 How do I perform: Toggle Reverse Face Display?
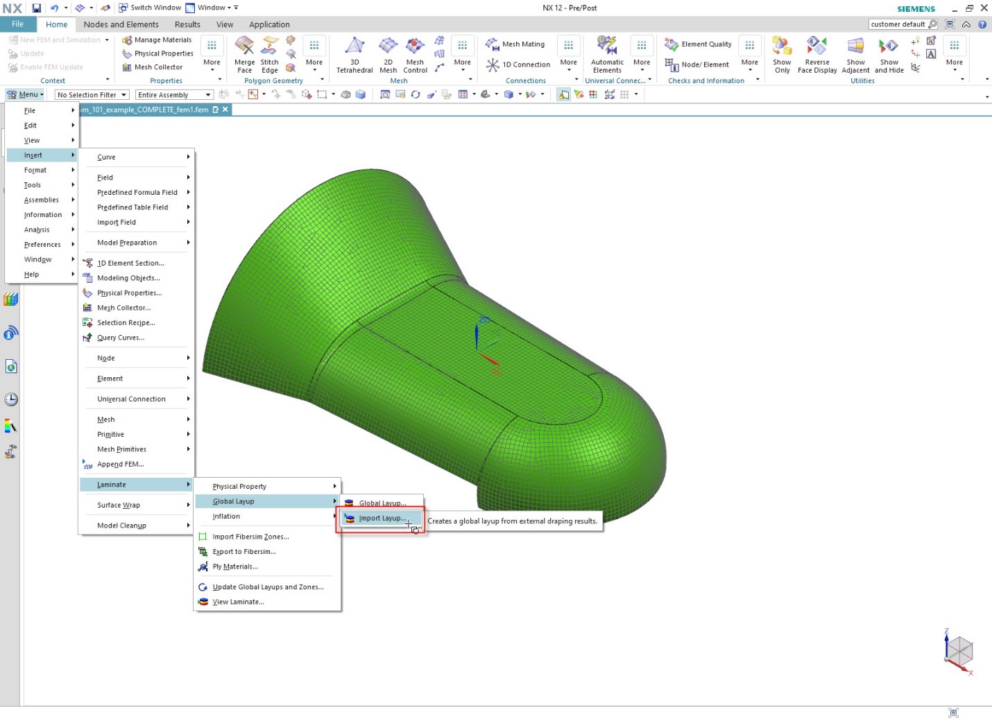(x=817, y=54)
